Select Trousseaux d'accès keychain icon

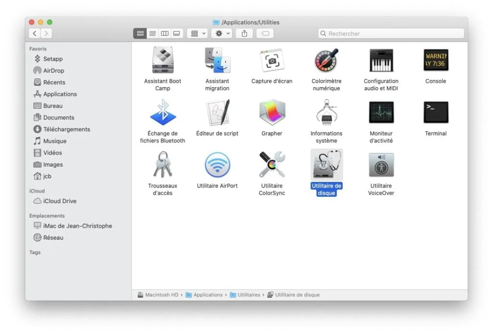pos(163,165)
